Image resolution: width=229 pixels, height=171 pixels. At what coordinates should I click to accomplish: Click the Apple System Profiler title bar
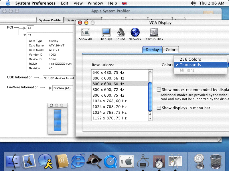pos(110,11)
